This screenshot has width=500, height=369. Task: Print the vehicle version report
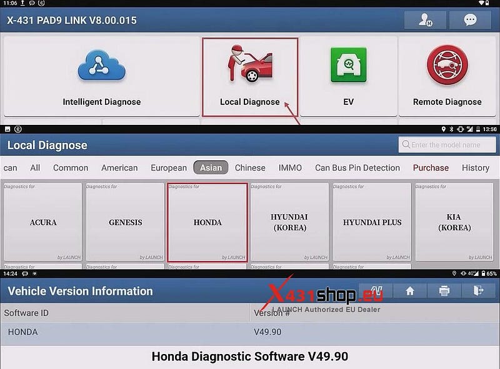point(444,290)
